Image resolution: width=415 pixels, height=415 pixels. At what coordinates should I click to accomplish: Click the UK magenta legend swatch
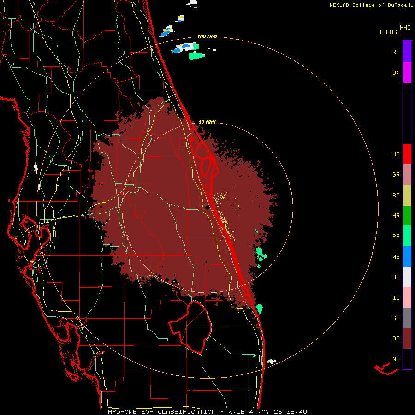(407, 72)
